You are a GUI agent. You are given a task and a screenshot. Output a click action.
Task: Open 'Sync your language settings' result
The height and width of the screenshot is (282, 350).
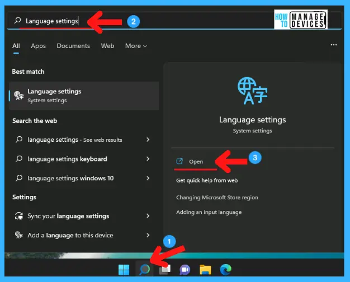click(83, 216)
